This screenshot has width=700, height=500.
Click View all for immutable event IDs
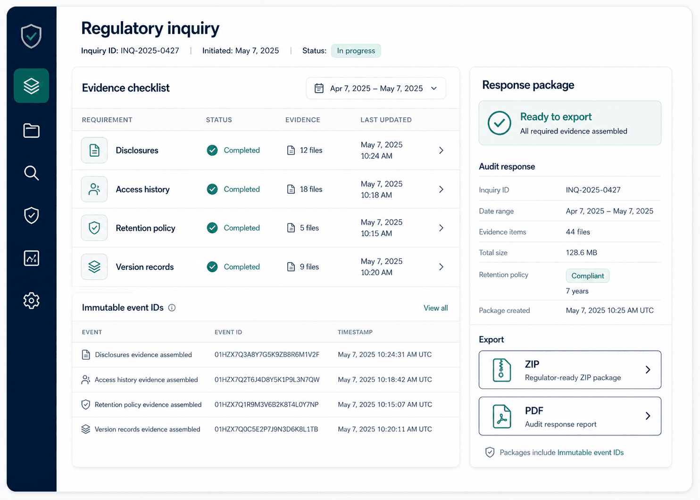tap(435, 308)
